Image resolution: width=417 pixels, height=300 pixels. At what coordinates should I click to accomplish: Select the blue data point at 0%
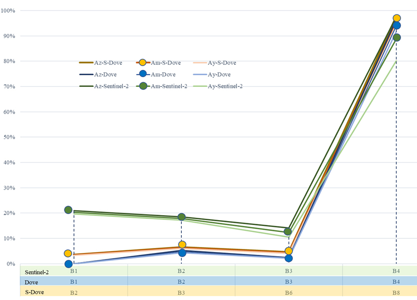coord(69,264)
